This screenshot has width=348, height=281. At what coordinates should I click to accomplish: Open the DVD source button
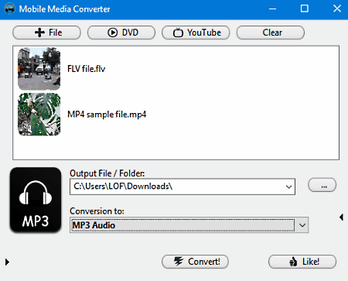pos(121,33)
